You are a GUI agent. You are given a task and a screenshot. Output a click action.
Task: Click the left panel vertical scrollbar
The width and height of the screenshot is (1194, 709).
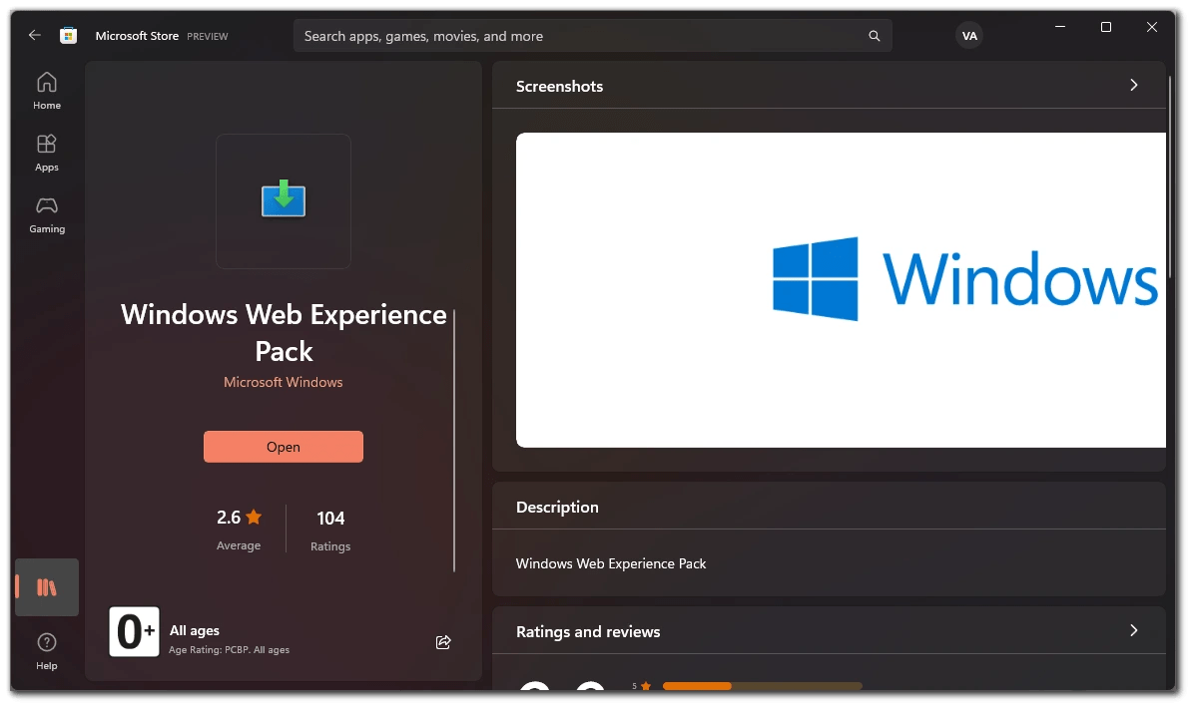[x=454, y=441]
